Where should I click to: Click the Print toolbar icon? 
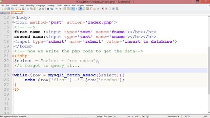[x=23, y=9]
